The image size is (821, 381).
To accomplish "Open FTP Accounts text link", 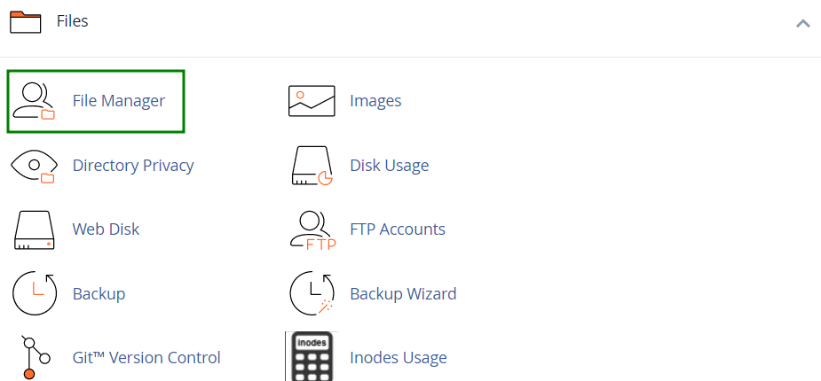I will click(x=398, y=229).
